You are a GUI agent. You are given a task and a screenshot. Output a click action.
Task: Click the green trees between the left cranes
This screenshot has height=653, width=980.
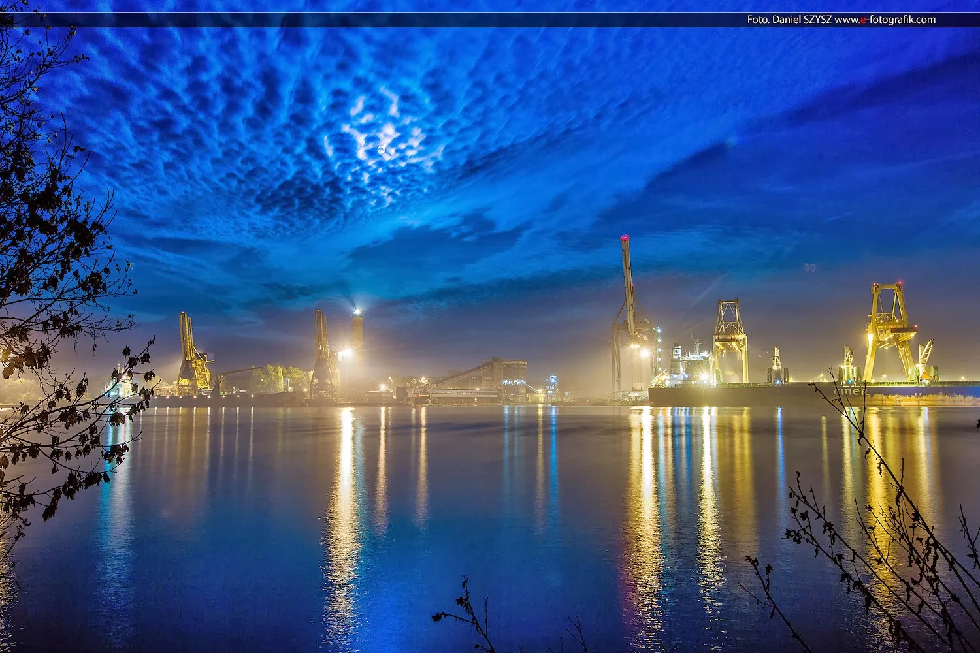coord(278,377)
